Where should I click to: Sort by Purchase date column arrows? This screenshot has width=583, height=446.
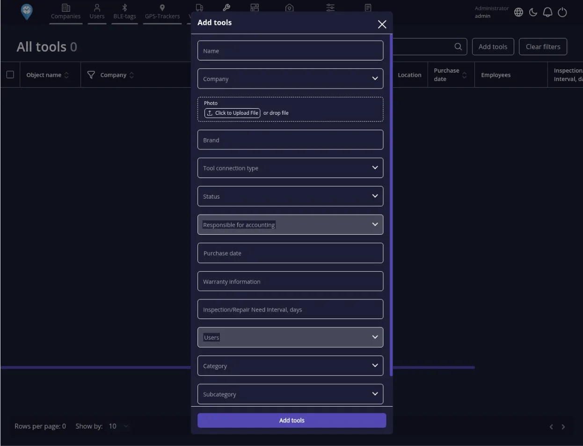[x=464, y=75]
